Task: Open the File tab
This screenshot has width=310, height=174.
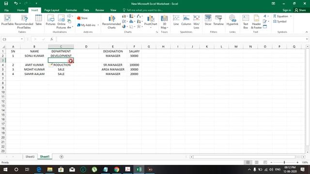Action: click(6, 10)
